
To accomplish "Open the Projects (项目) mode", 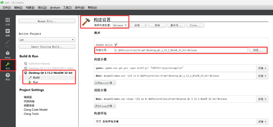I will (x=8, y=65).
